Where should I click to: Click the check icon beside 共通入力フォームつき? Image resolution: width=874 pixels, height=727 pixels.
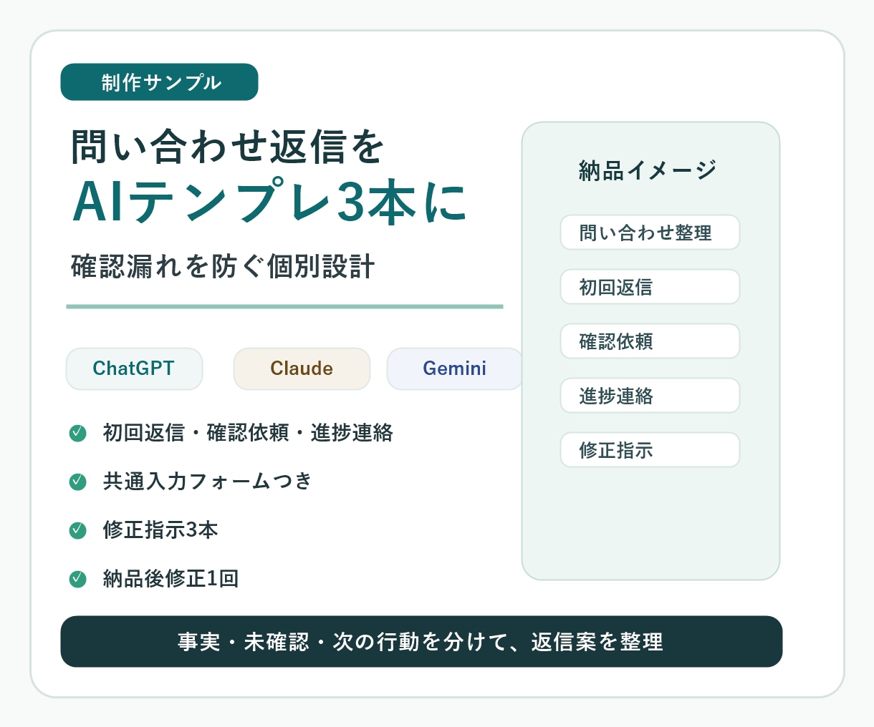pyautogui.click(x=77, y=482)
